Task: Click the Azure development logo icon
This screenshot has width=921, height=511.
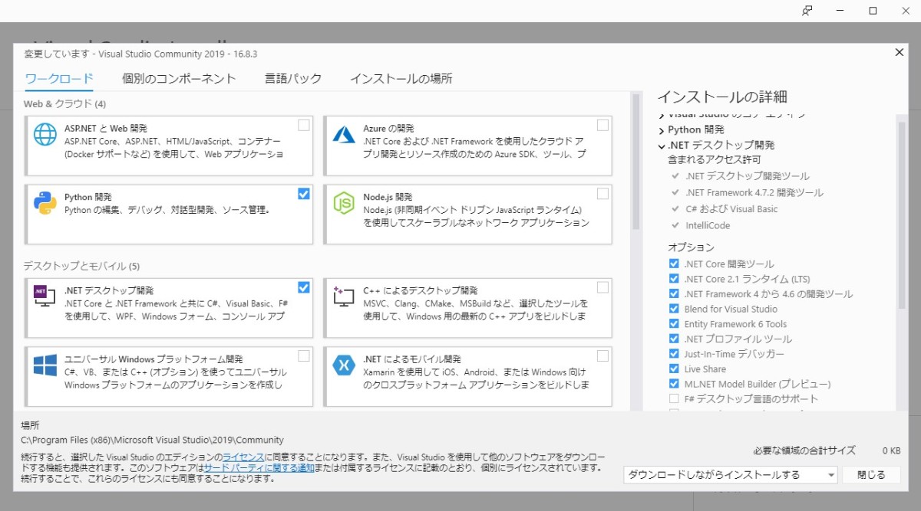Action: [x=343, y=134]
